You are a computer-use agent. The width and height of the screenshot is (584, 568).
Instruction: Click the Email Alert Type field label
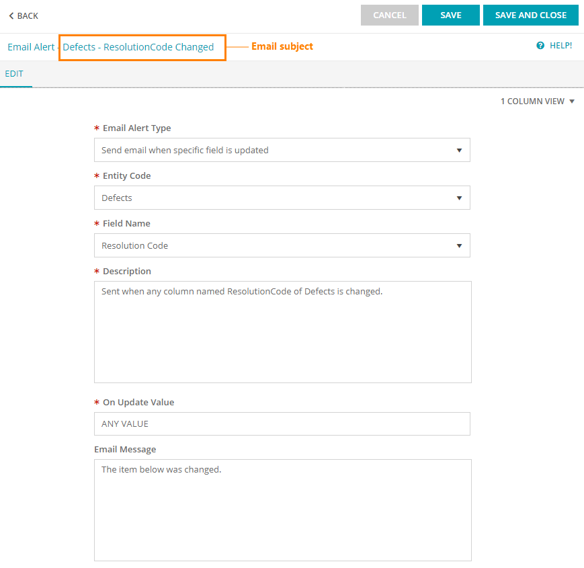click(x=136, y=128)
